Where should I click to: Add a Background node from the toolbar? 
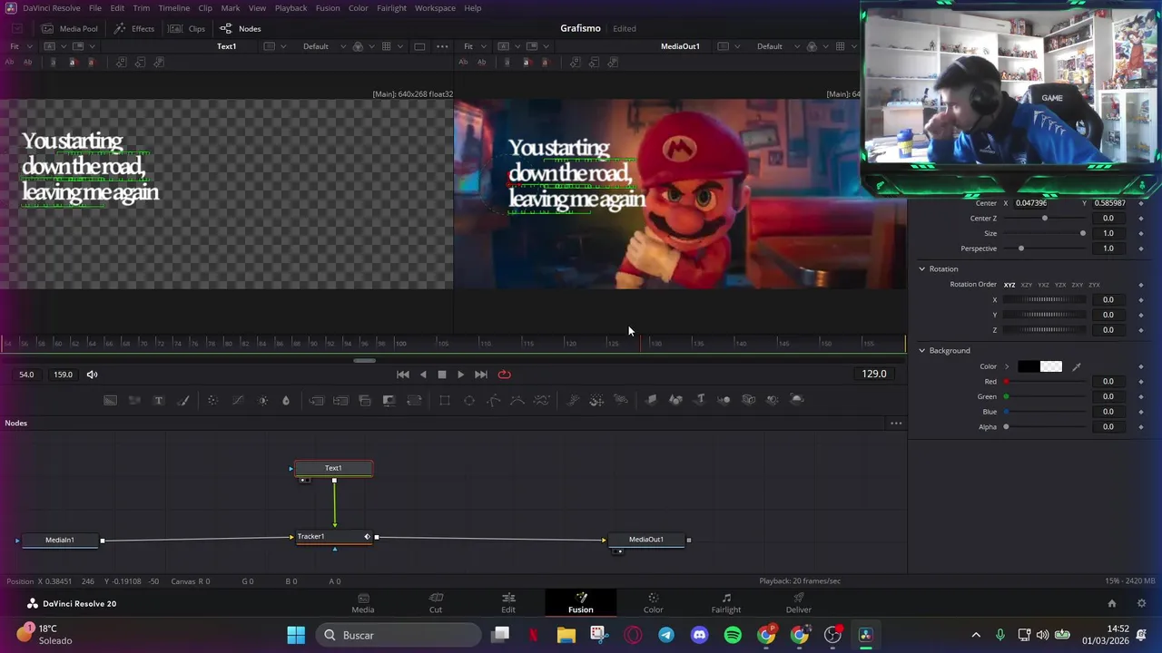point(110,400)
